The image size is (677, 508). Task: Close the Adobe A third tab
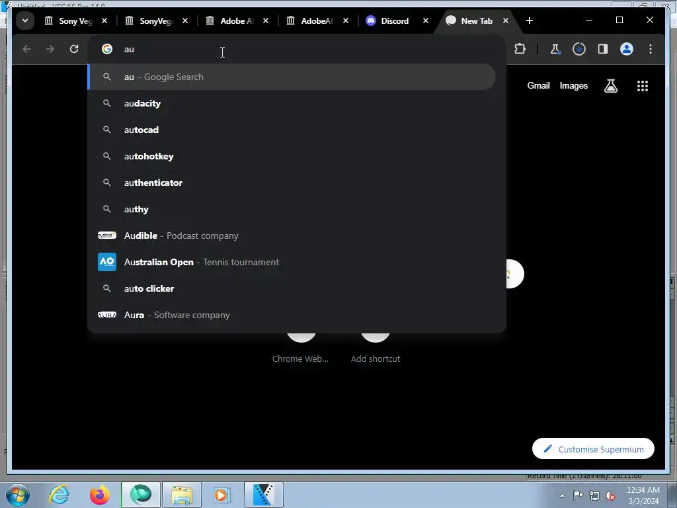tap(266, 21)
